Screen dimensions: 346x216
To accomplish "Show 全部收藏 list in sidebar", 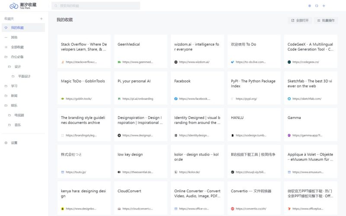I will click(x=17, y=47).
